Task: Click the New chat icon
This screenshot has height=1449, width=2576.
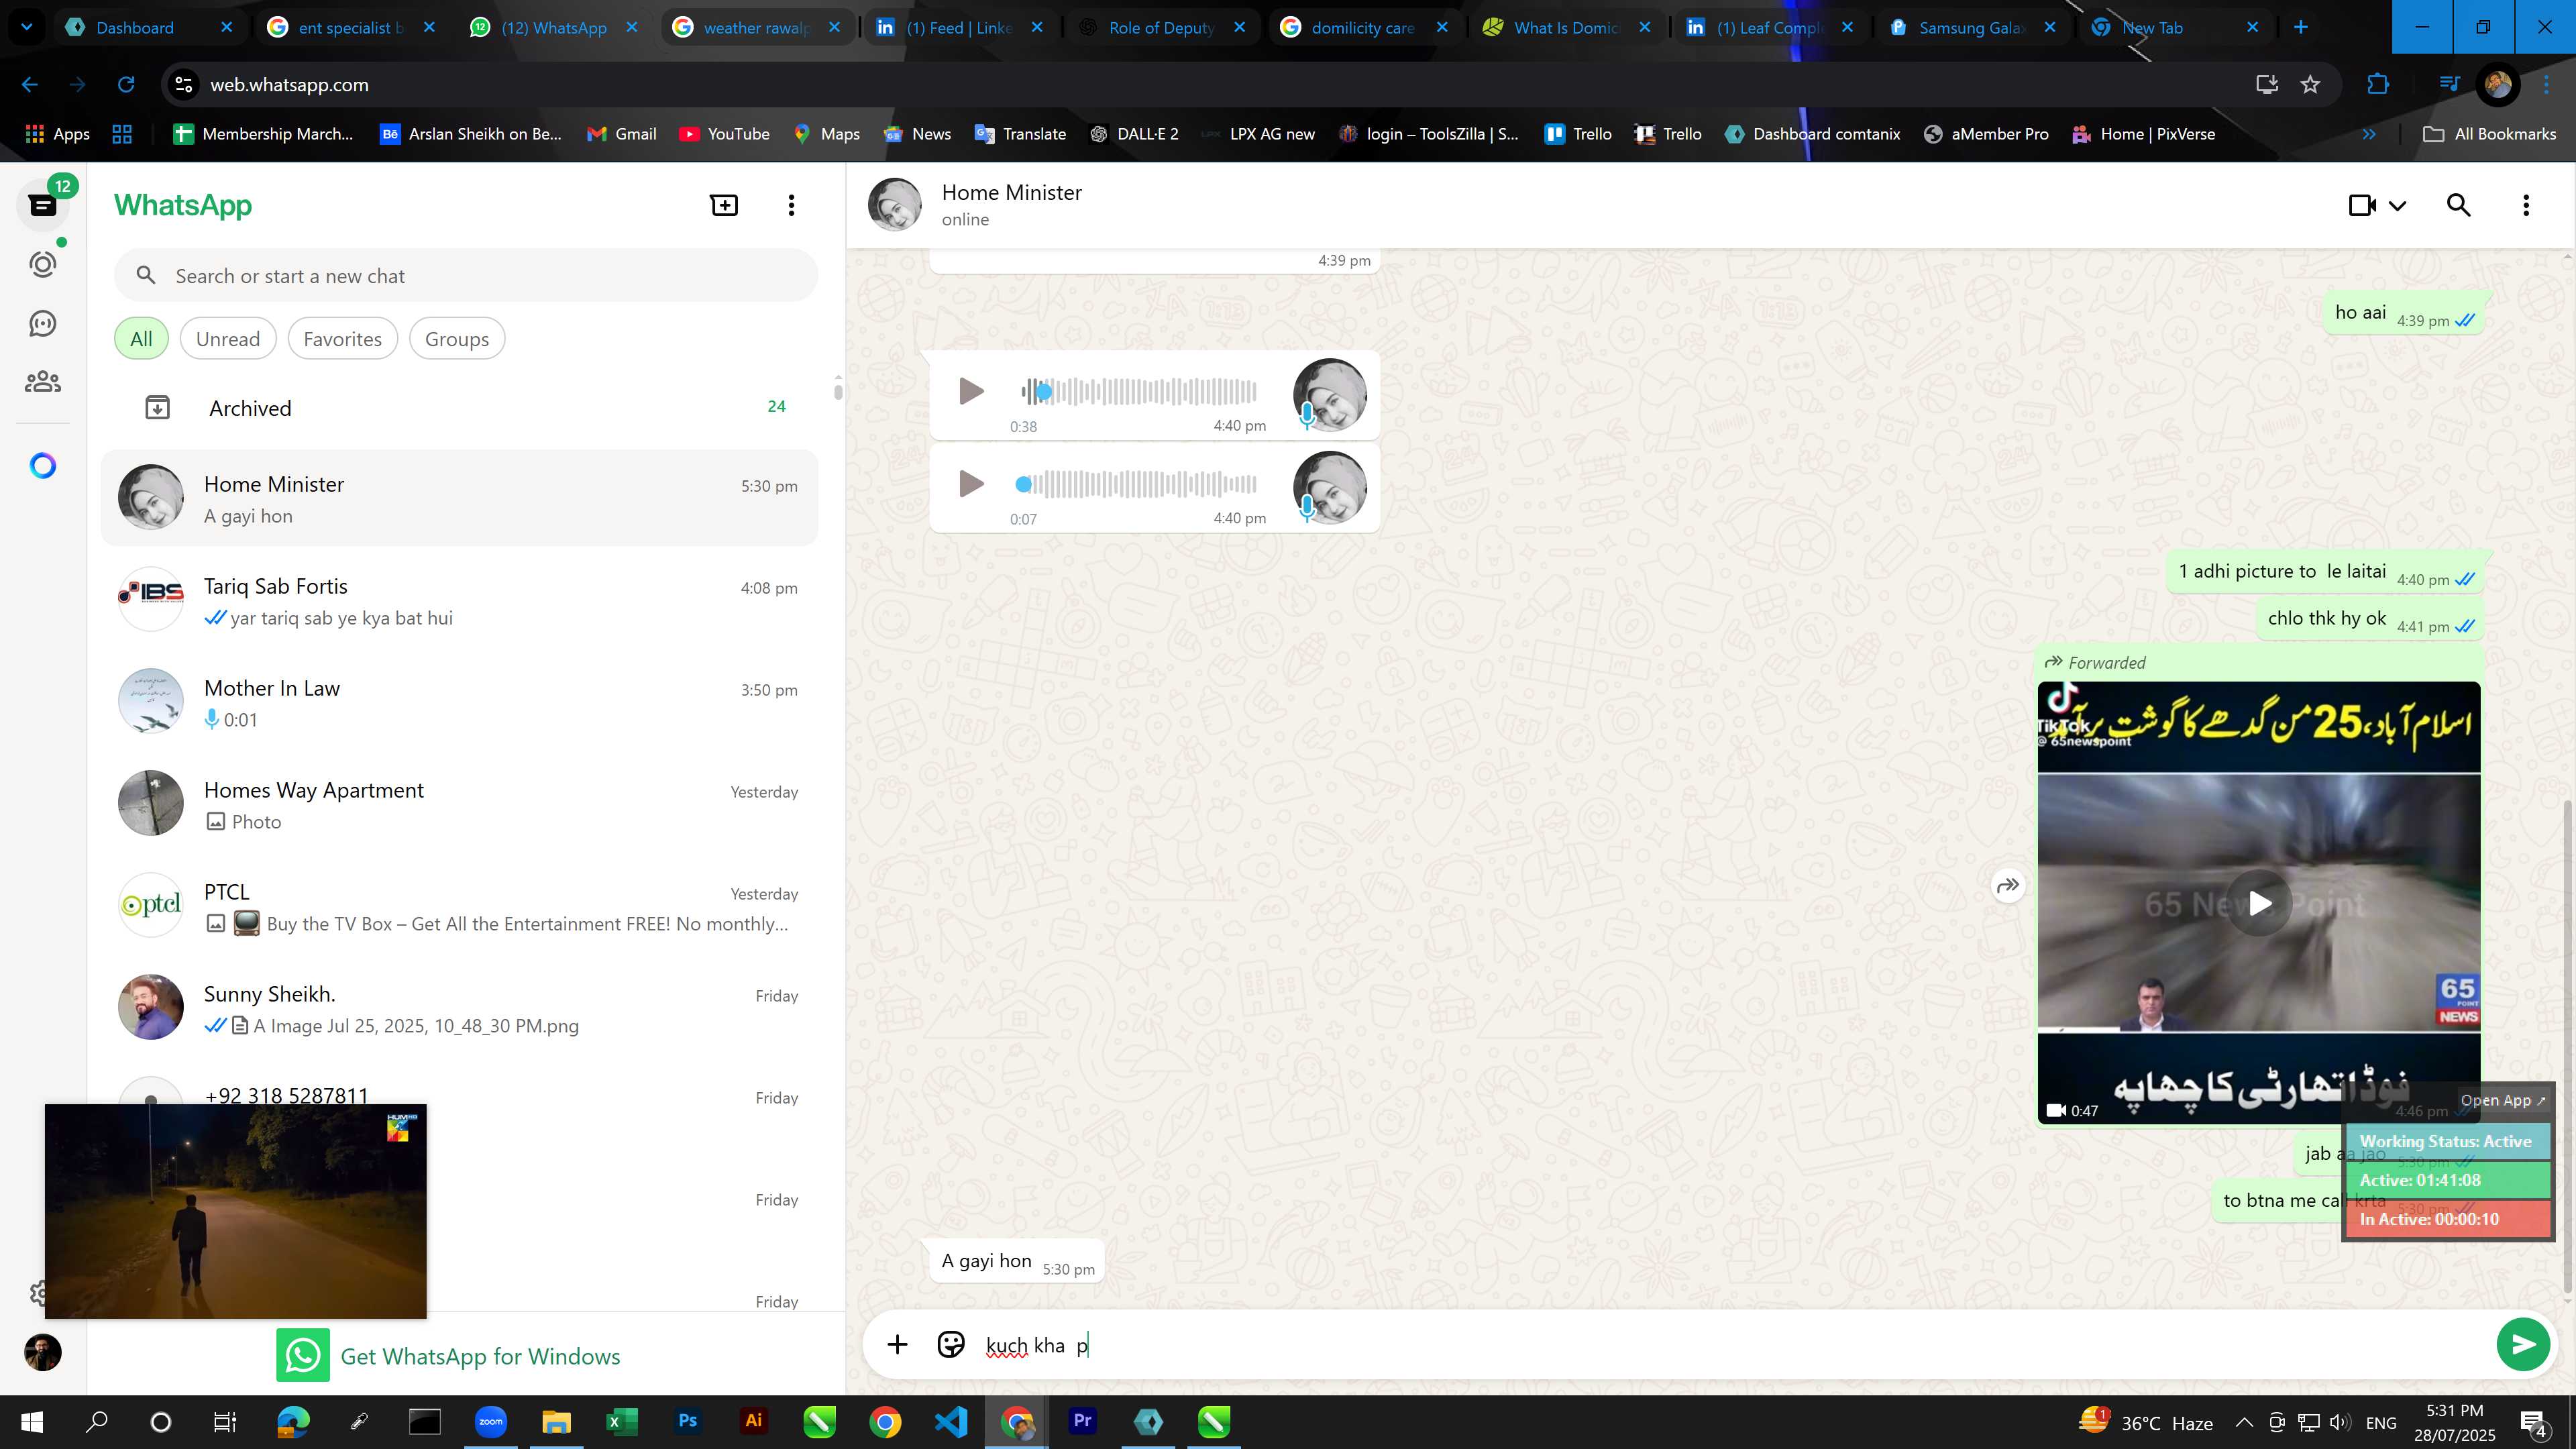Action: pos(724,205)
